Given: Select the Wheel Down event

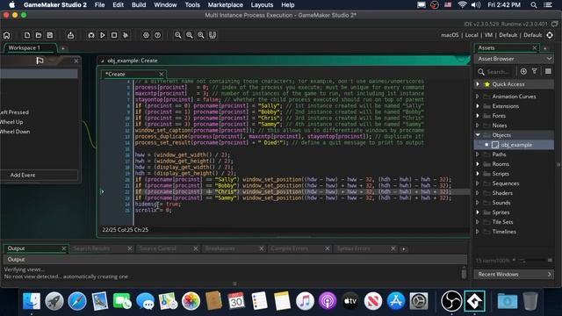Looking at the screenshot, I should [15, 132].
